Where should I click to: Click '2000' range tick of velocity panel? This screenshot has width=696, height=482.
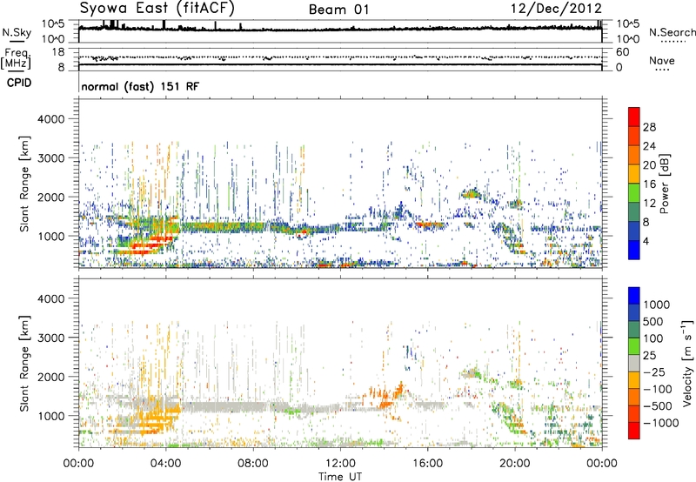51,377
